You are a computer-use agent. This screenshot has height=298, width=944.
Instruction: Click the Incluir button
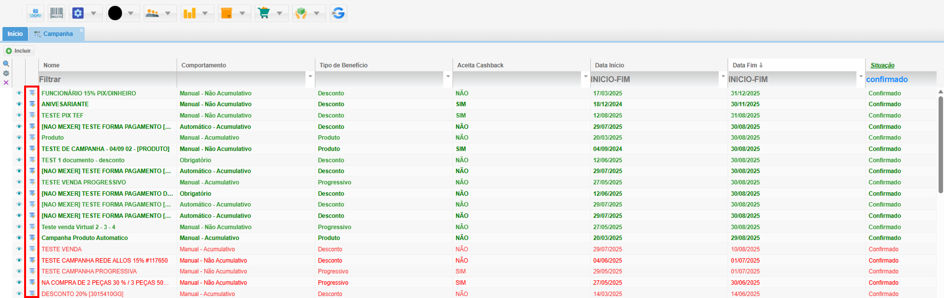click(19, 51)
